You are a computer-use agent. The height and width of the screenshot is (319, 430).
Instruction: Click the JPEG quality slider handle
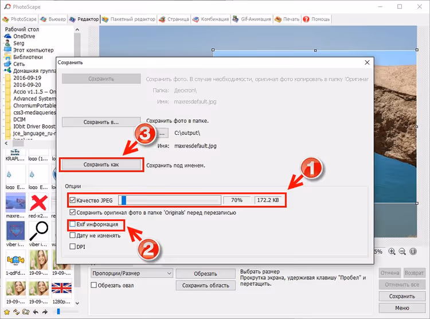(124, 200)
